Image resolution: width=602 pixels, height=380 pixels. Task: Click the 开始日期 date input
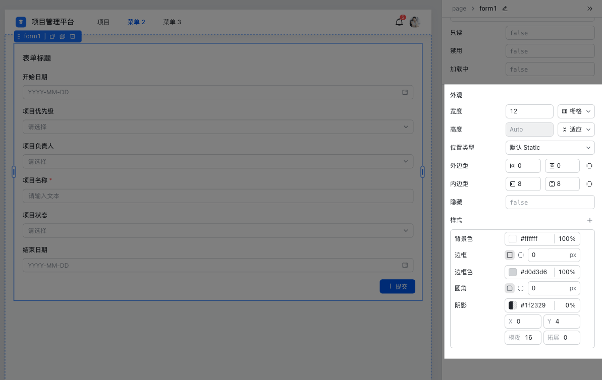coord(217,92)
